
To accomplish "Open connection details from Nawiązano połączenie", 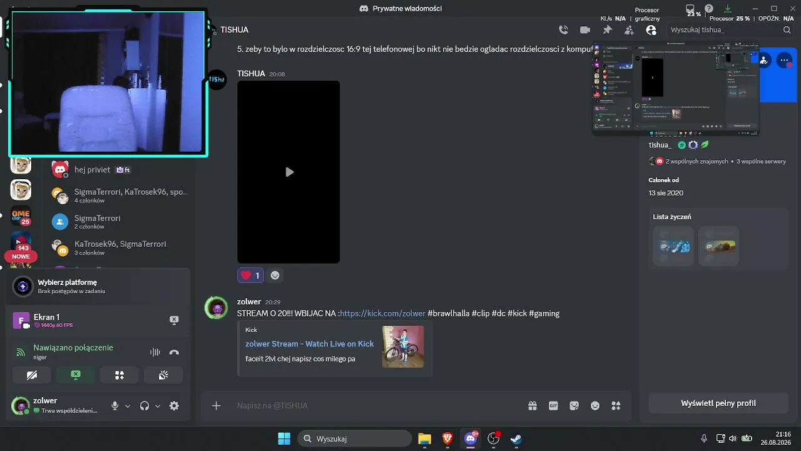I will click(73, 348).
